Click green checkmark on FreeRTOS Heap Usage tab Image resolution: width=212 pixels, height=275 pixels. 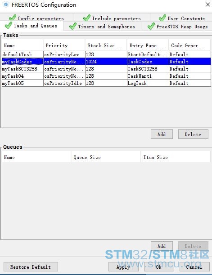151,26
